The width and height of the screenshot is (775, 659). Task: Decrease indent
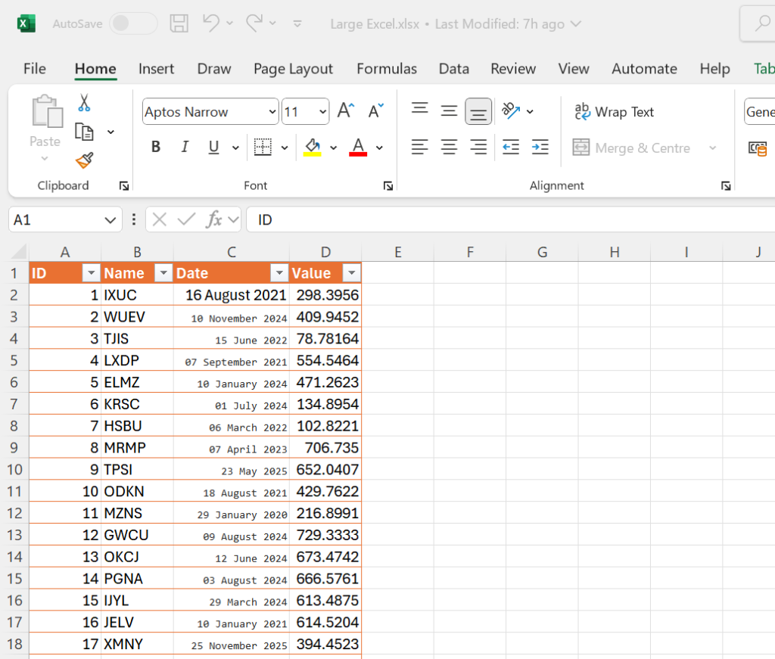coord(511,147)
